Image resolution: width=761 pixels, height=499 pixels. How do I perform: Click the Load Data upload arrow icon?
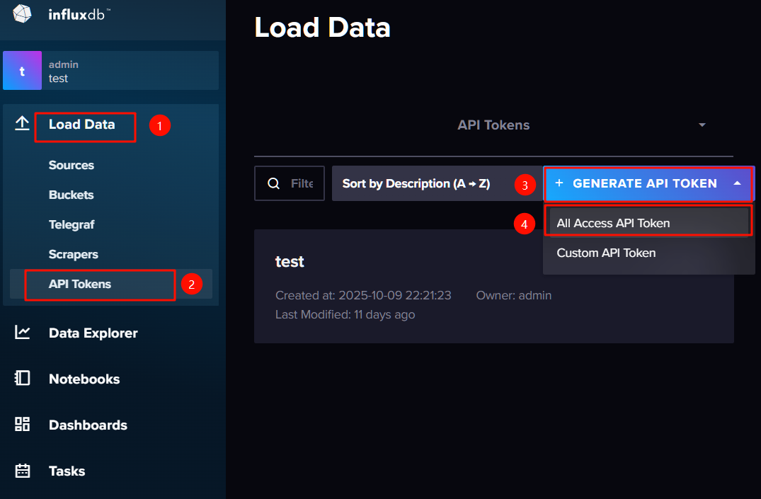(22, 124)
